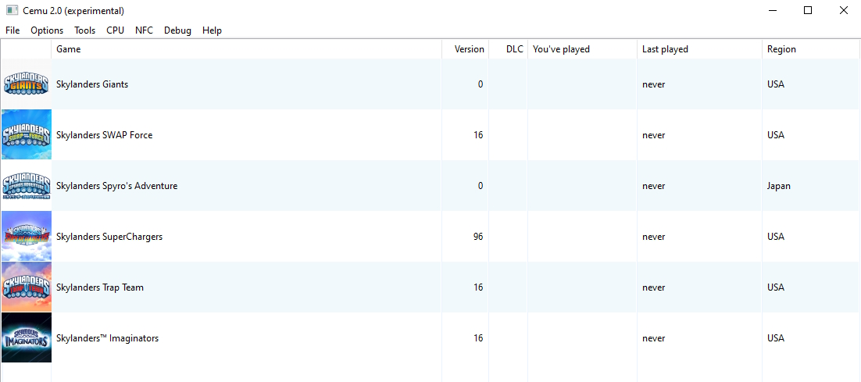Open the Tools menu
The image size is (861, 382).
click(85, 30)
